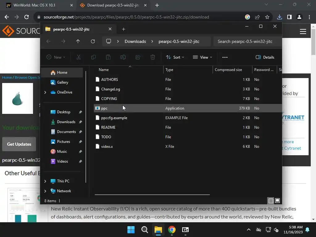Open SourceForge hamburger menu

(x=303, y=31)
